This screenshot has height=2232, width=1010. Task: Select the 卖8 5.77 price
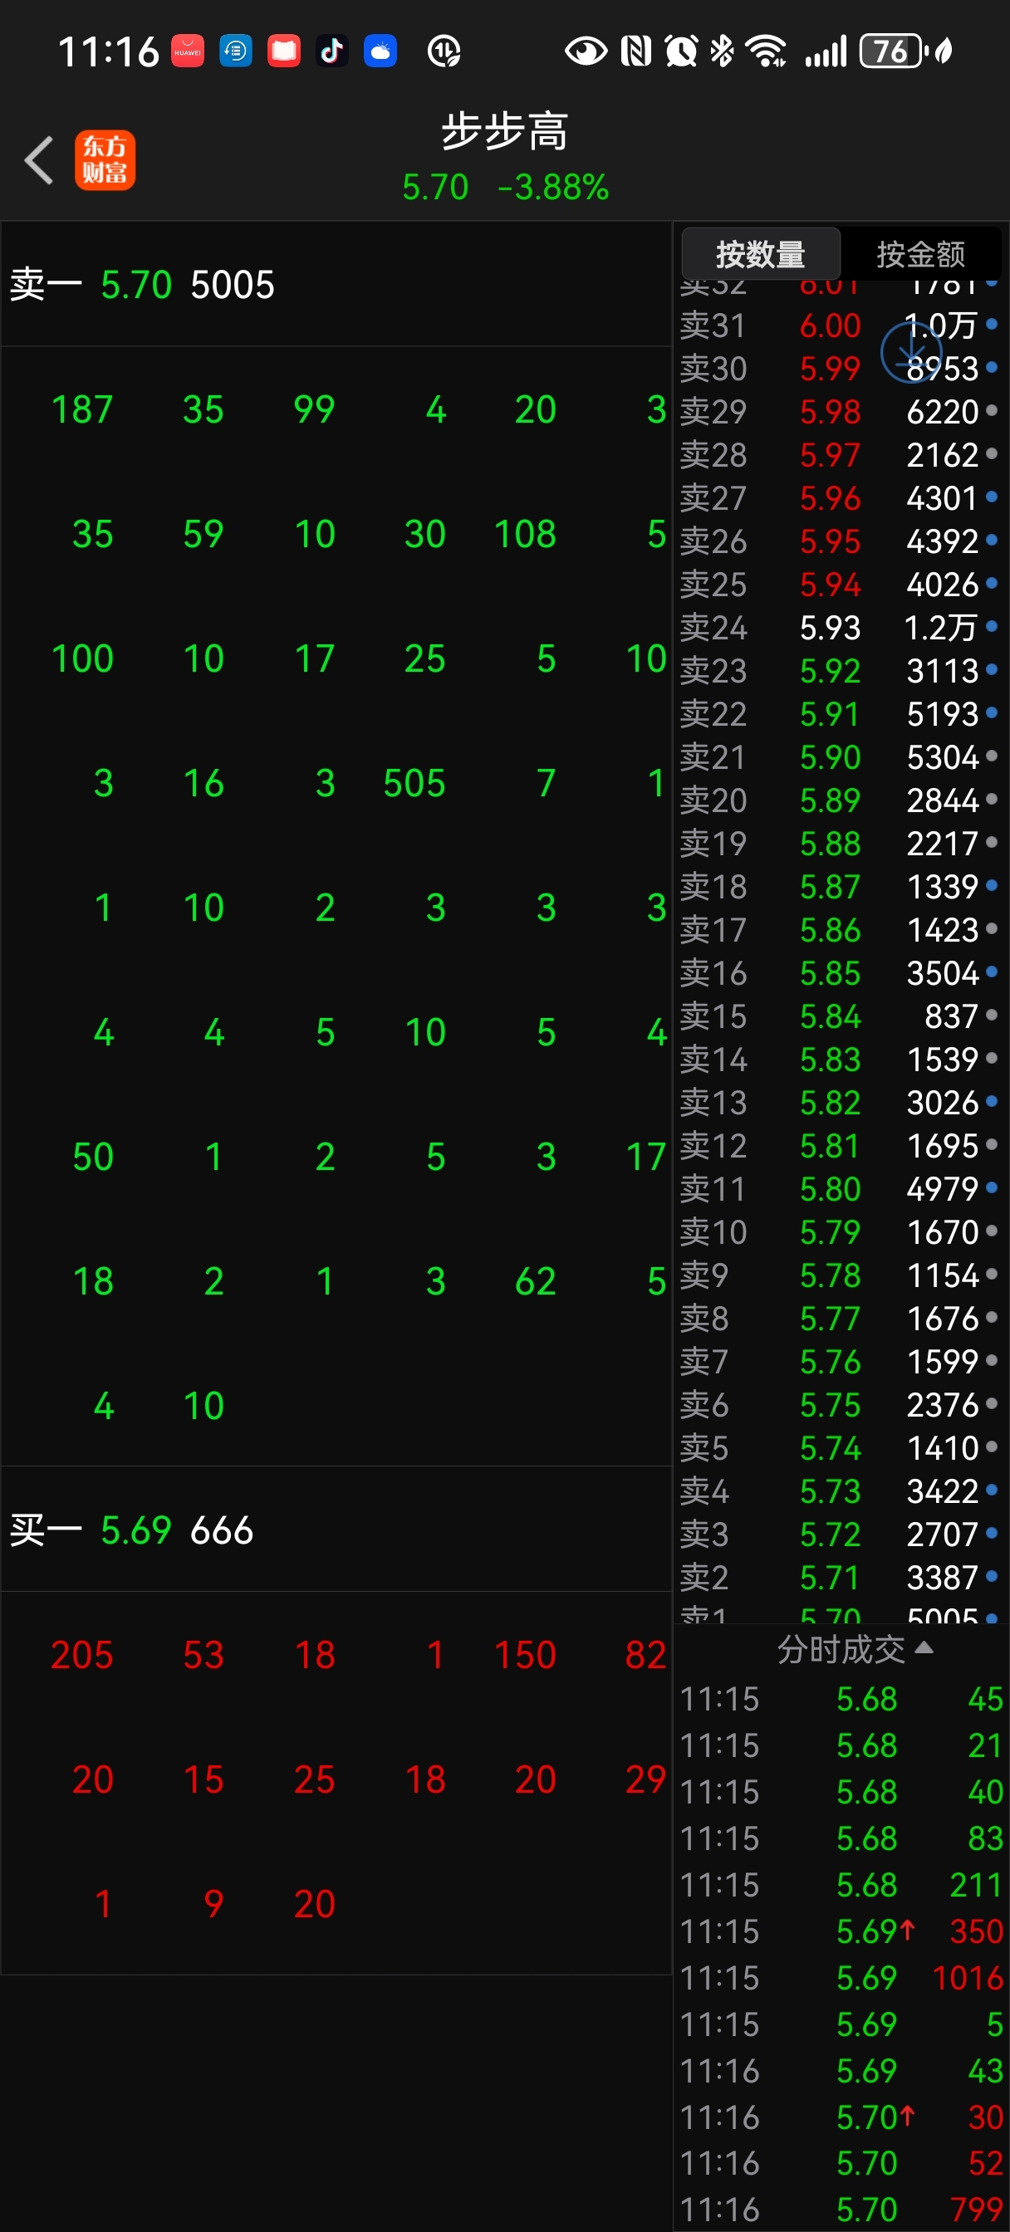click(831, 1318)
